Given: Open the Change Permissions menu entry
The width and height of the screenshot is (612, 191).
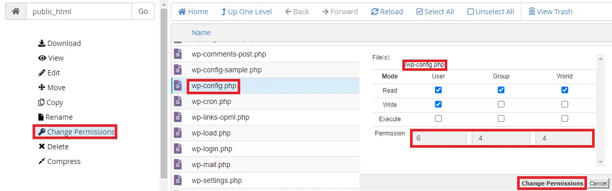Looking at the screenshot, I should click(x=76, y=132).
